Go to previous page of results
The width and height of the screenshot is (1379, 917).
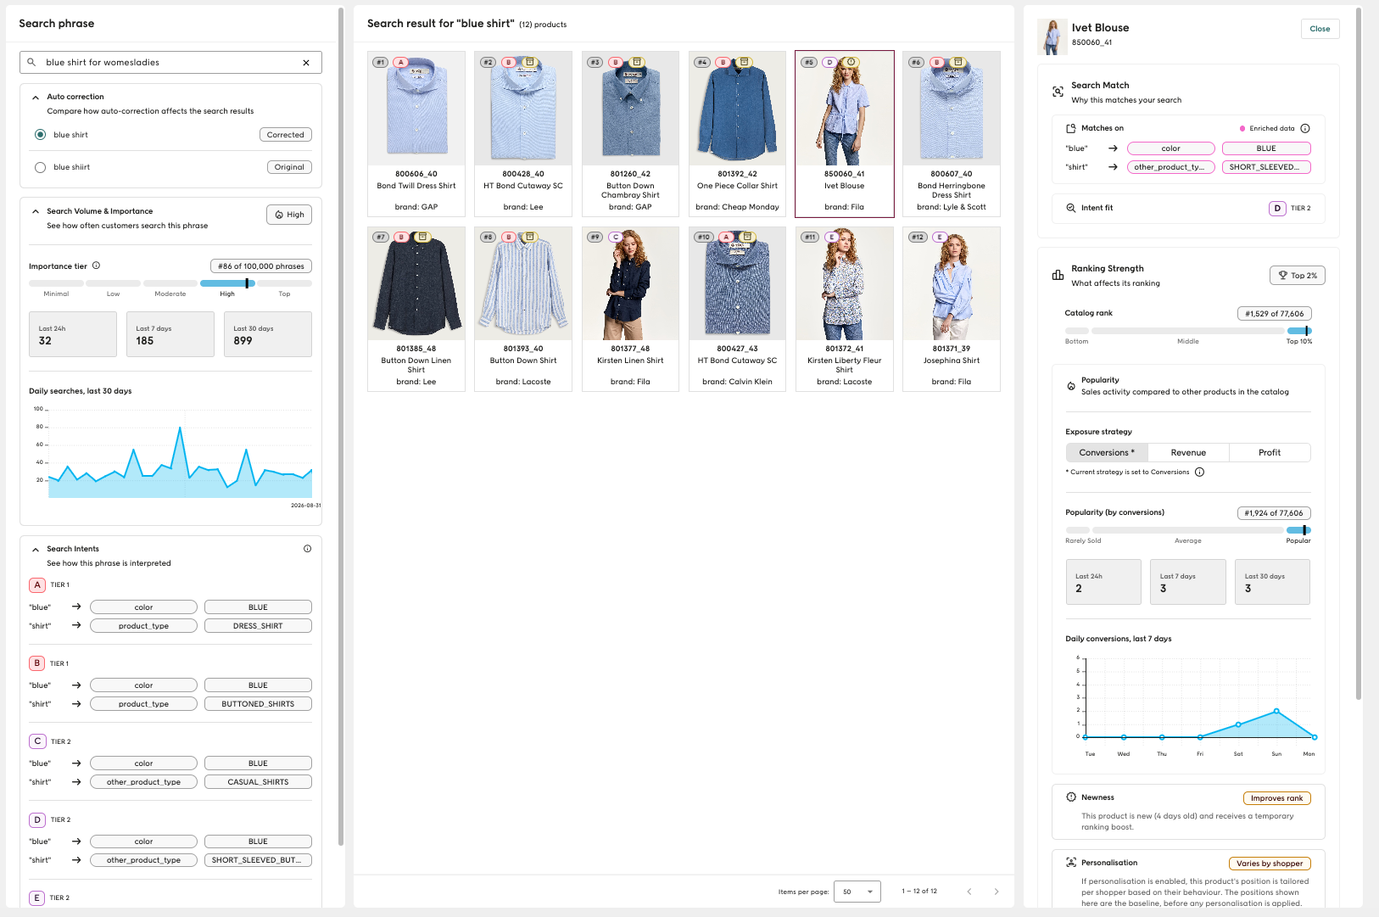969,892
